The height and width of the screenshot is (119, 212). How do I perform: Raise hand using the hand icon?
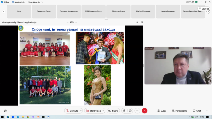[124, 111]
